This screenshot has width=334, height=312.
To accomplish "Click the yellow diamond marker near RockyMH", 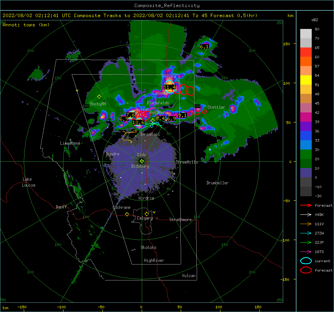I will click(x=99, y=97).
